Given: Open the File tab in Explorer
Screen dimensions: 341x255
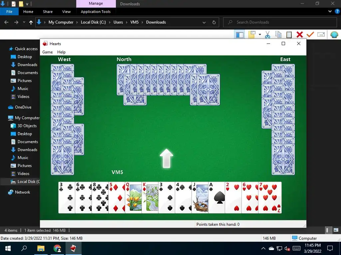Looking at the screenshot, I should (9, 12).
